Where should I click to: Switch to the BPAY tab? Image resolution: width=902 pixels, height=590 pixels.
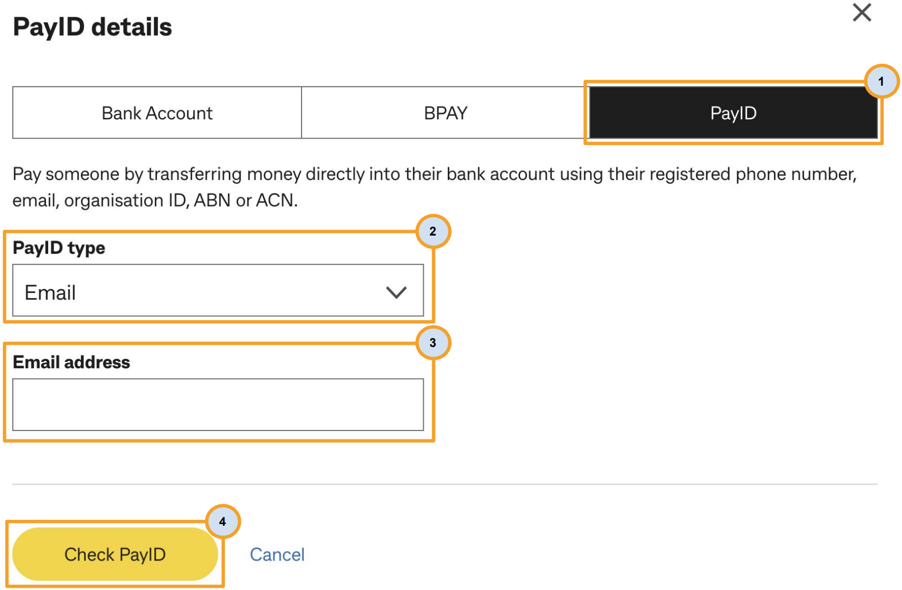(446, 112)
